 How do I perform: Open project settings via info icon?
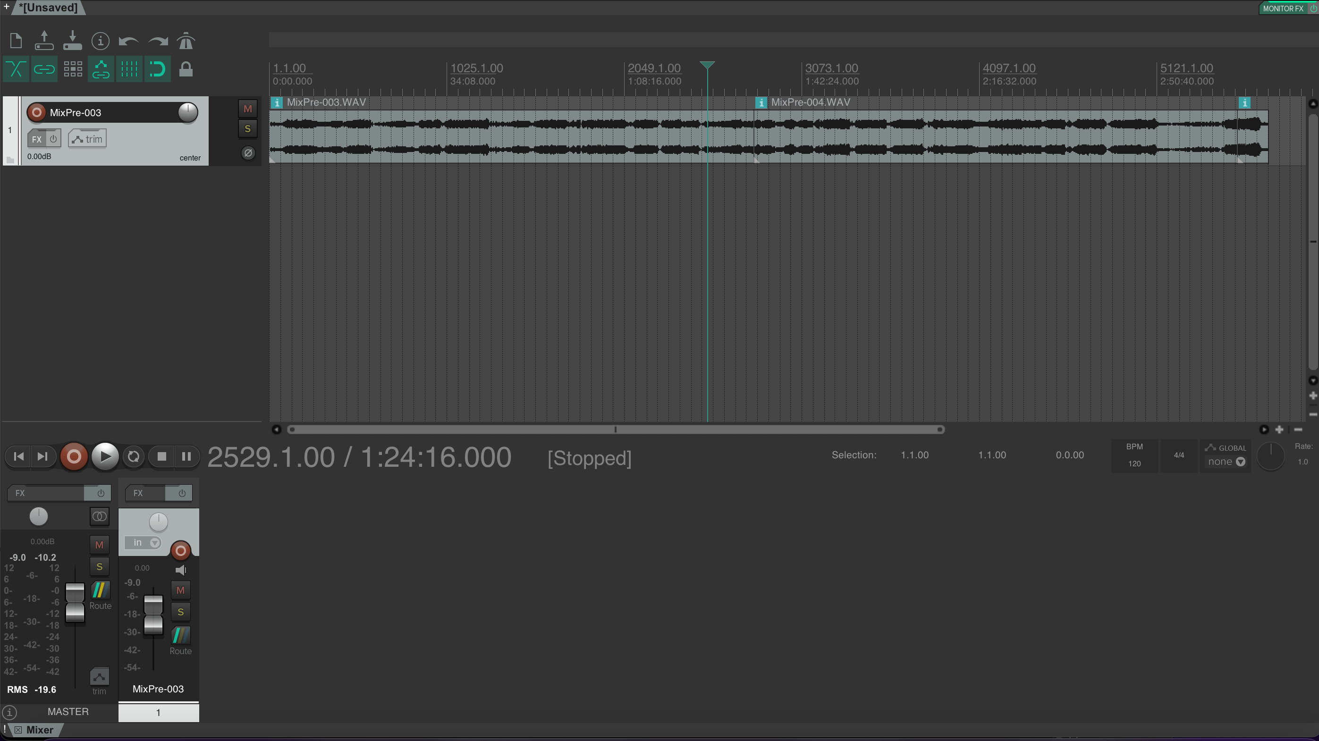[x=101, y=41]
